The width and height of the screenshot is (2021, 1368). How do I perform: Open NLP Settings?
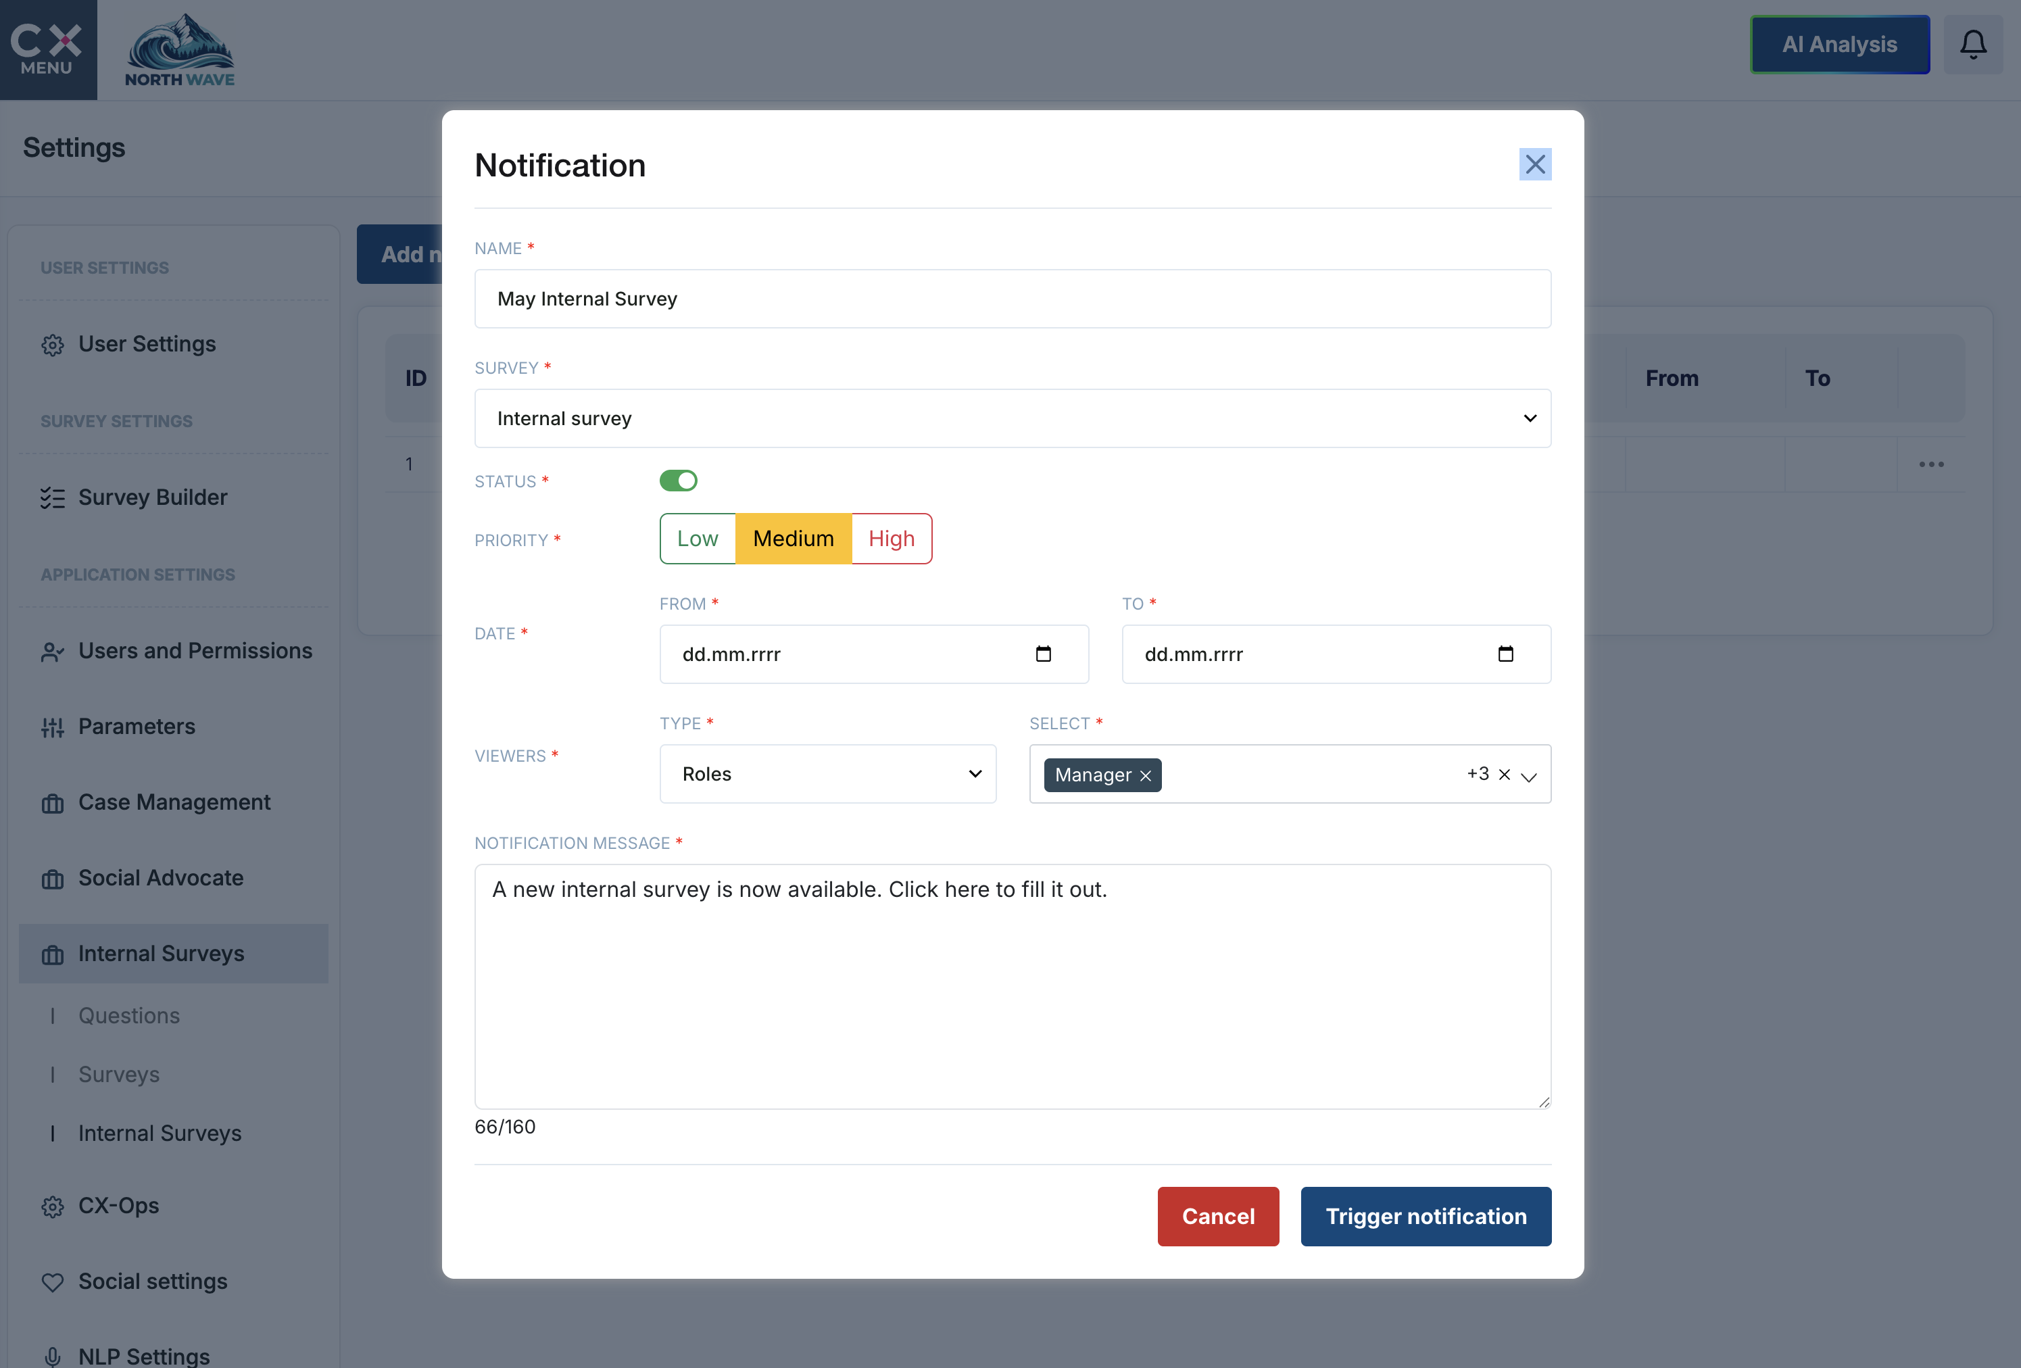[145, 1356]
